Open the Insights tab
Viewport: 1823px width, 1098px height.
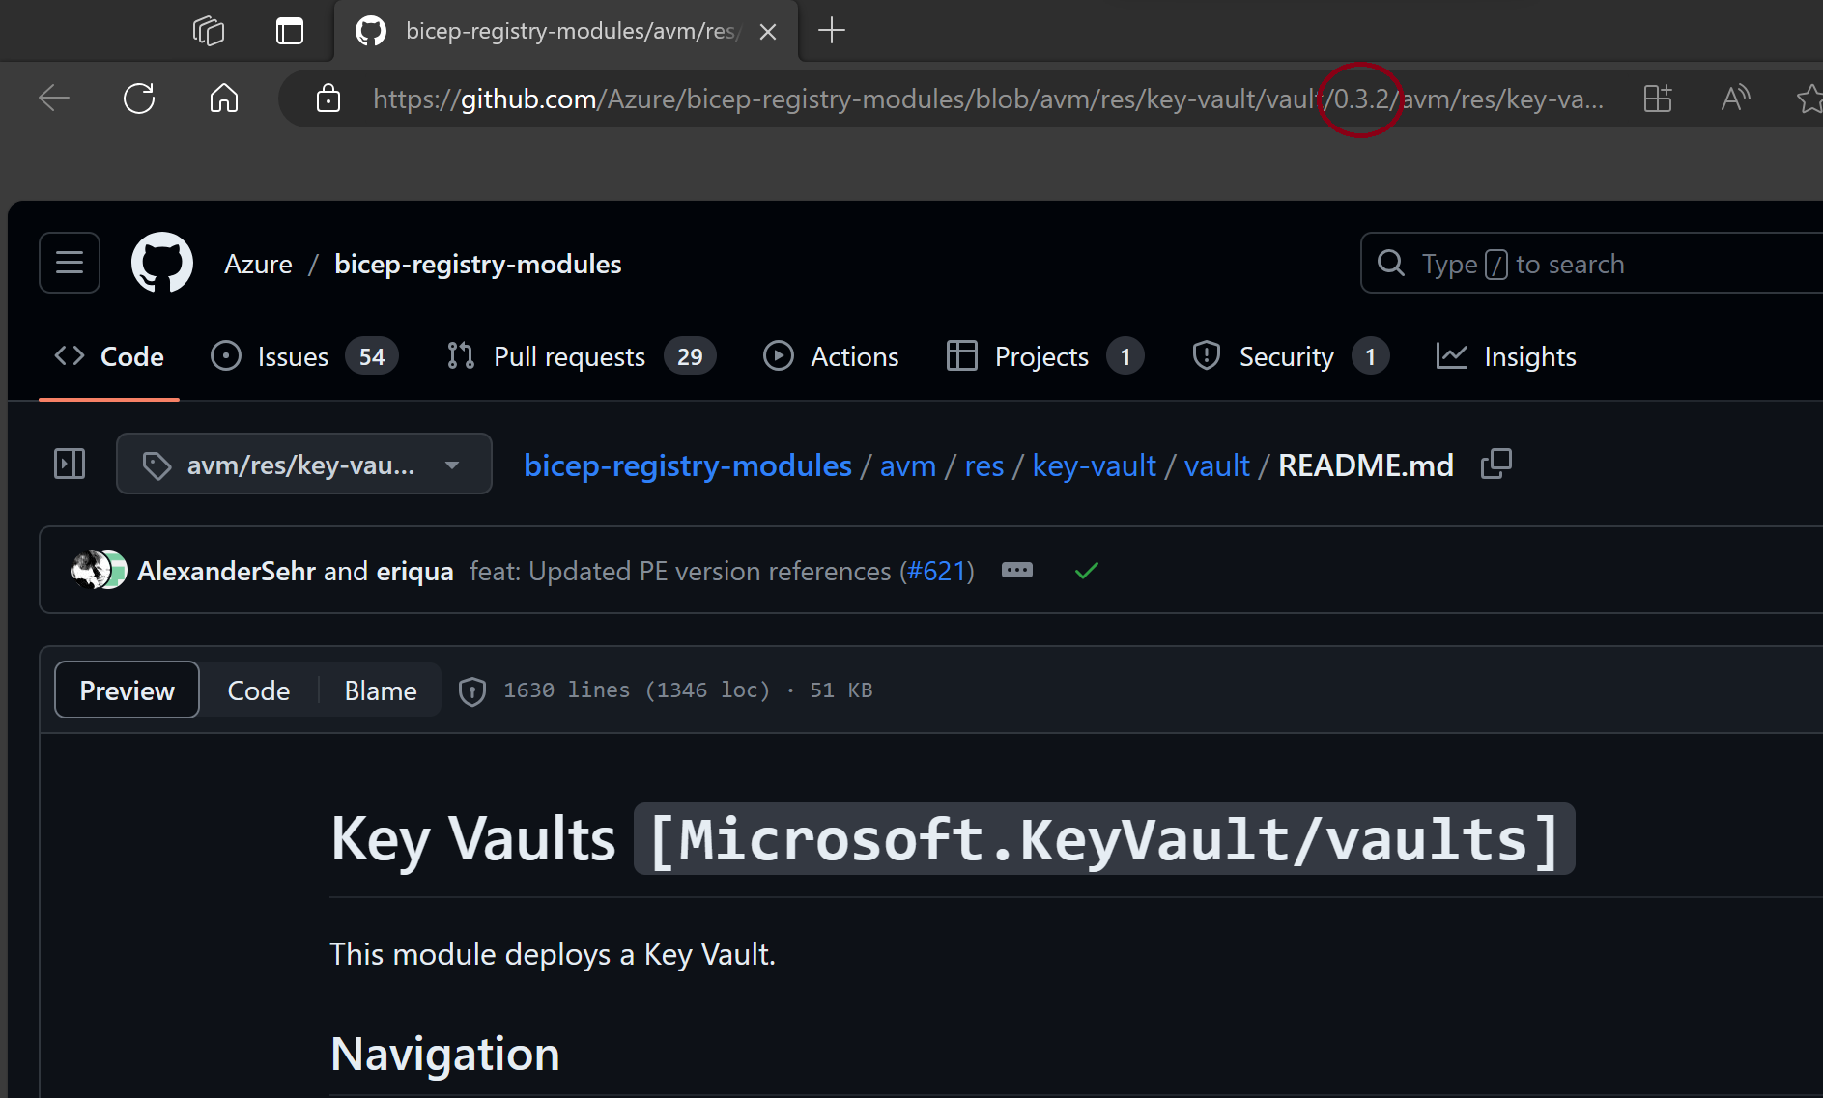(1506, 356)
